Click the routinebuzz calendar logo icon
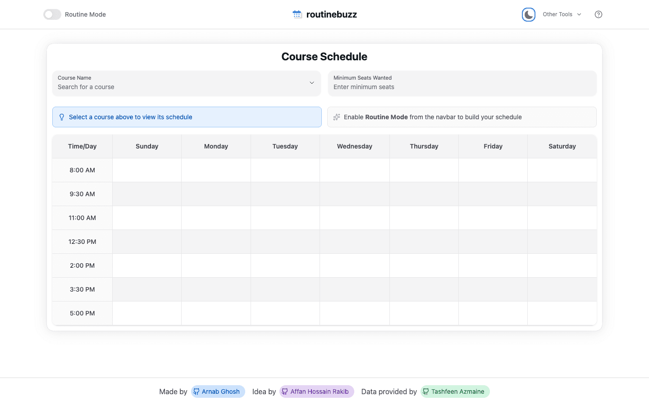The image size is (649, 405). click(x=297, y=14)
